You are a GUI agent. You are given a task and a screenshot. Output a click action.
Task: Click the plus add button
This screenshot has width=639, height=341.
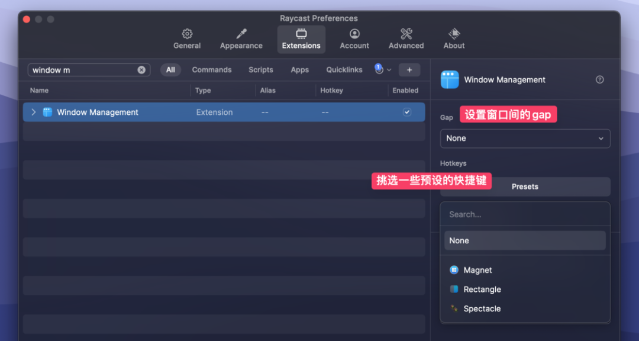point(409,70)
